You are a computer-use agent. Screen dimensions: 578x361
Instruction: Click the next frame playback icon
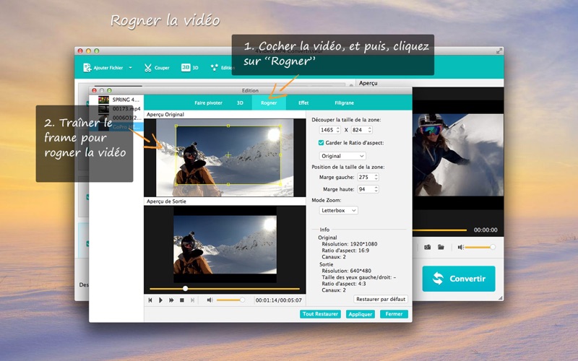192,300
